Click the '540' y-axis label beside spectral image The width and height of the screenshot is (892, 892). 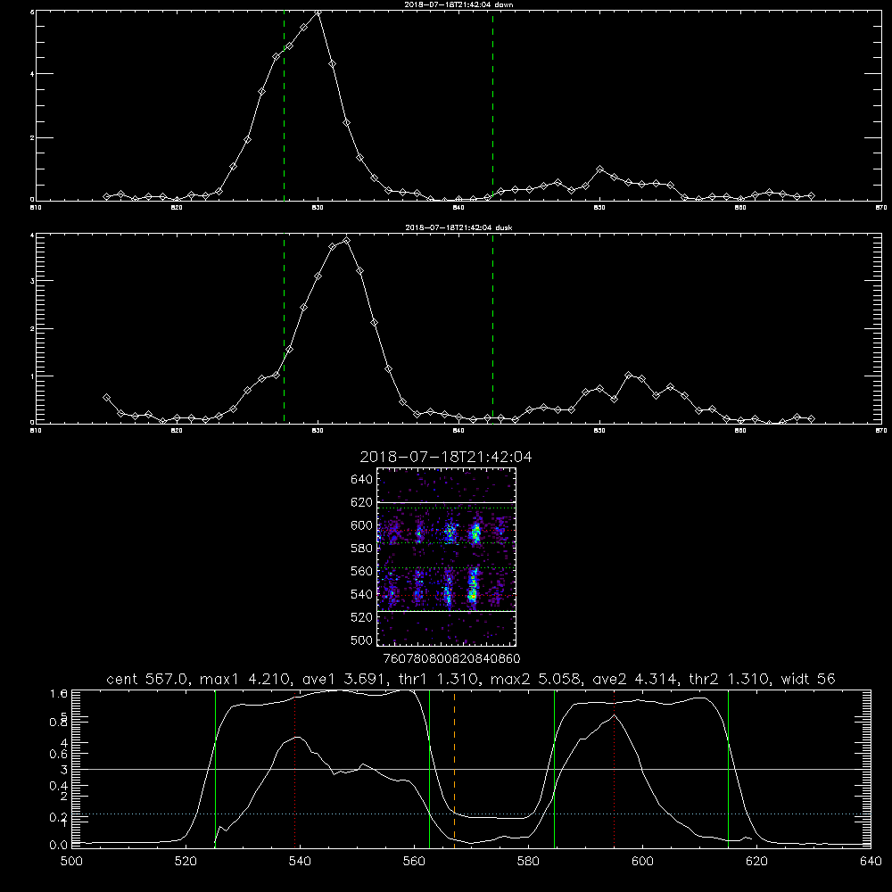coord(362,594)
